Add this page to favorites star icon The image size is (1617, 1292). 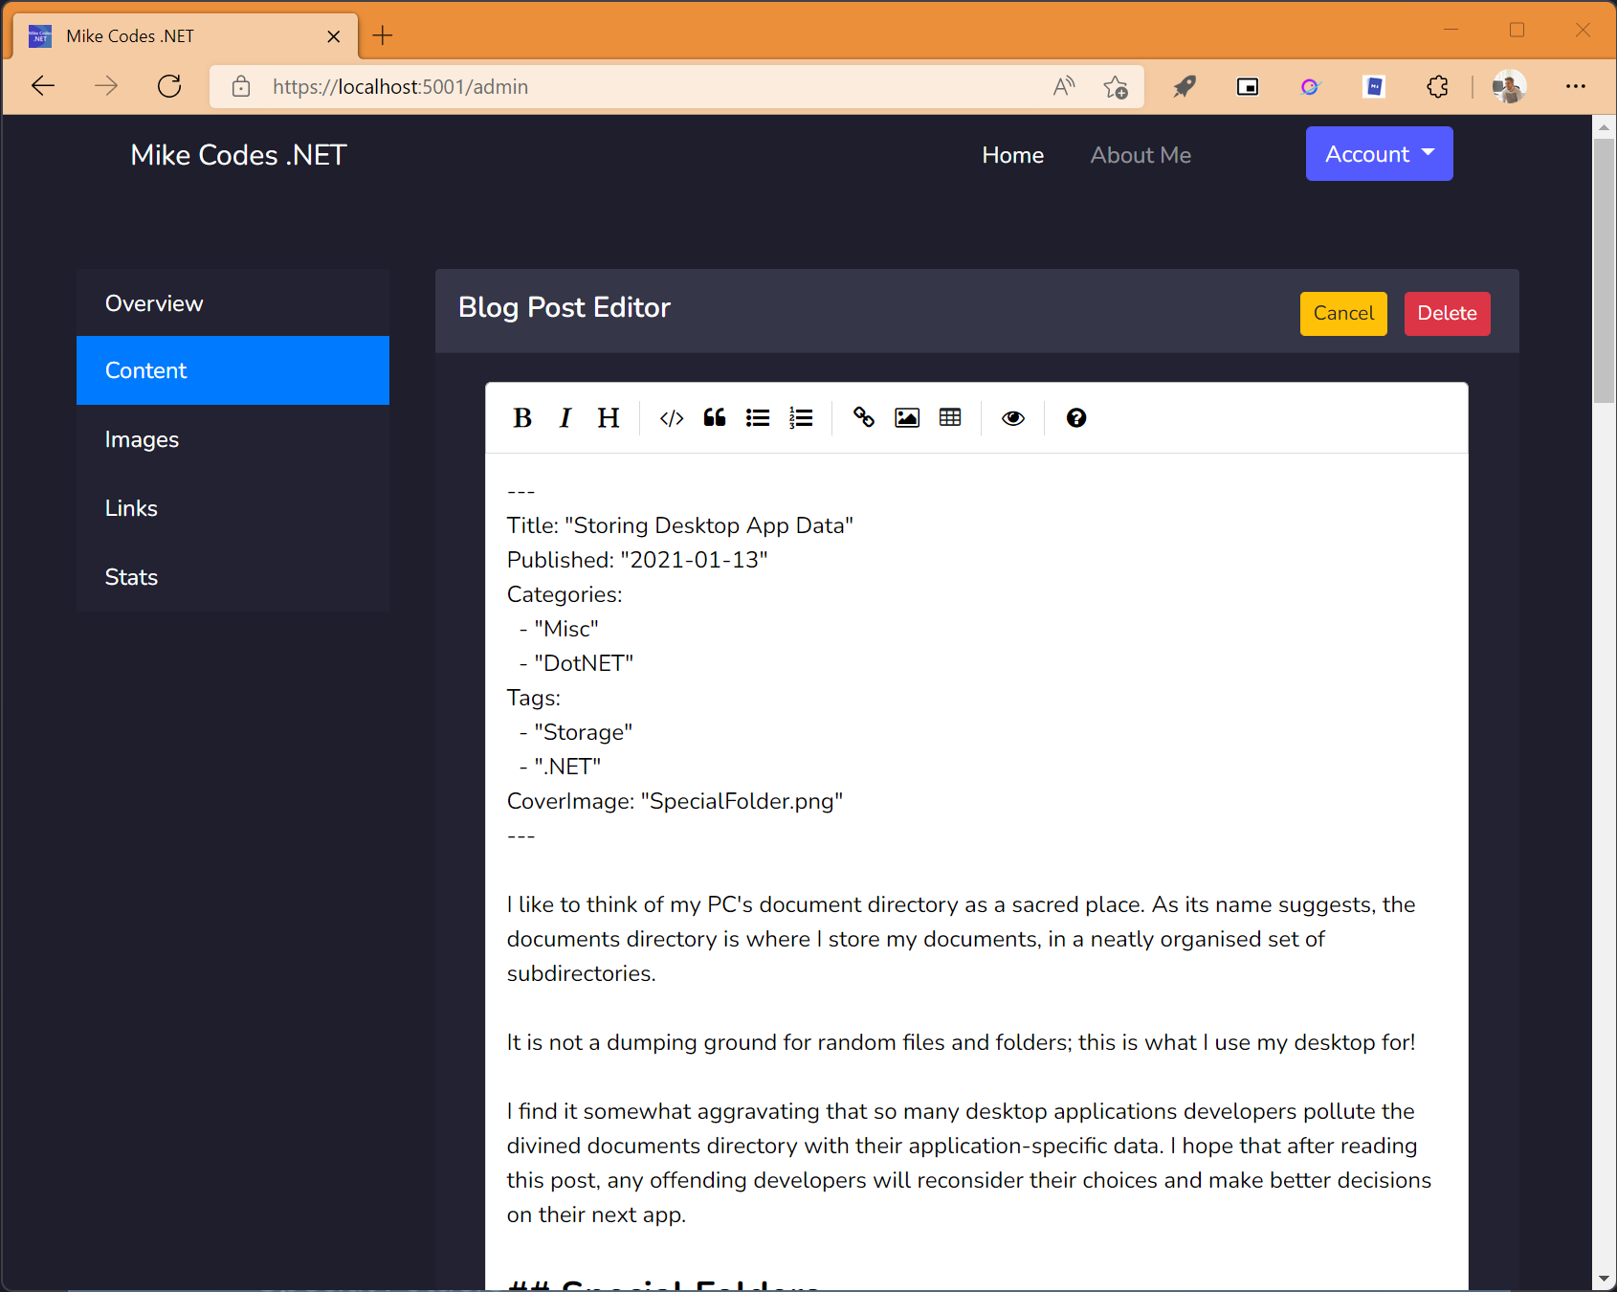[1116, 87]
